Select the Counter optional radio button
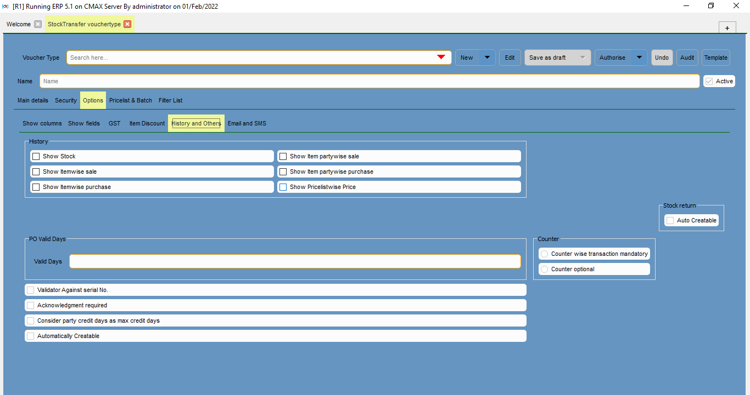Viewport: 750px width, 395px height. tap(544, 268)
